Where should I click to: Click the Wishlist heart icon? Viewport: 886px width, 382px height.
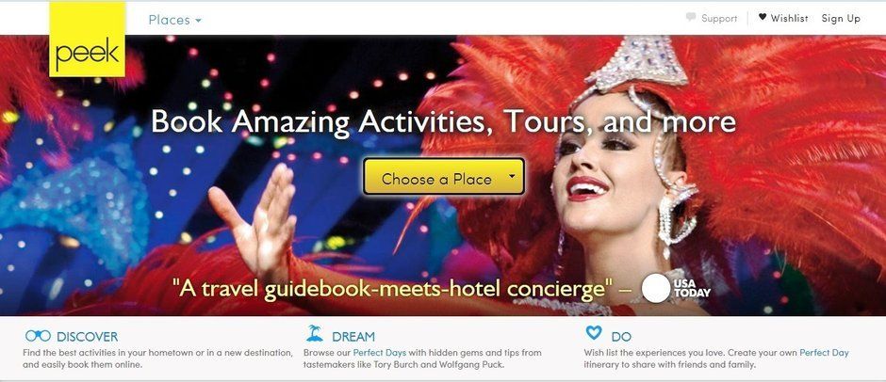click(763, 17)
